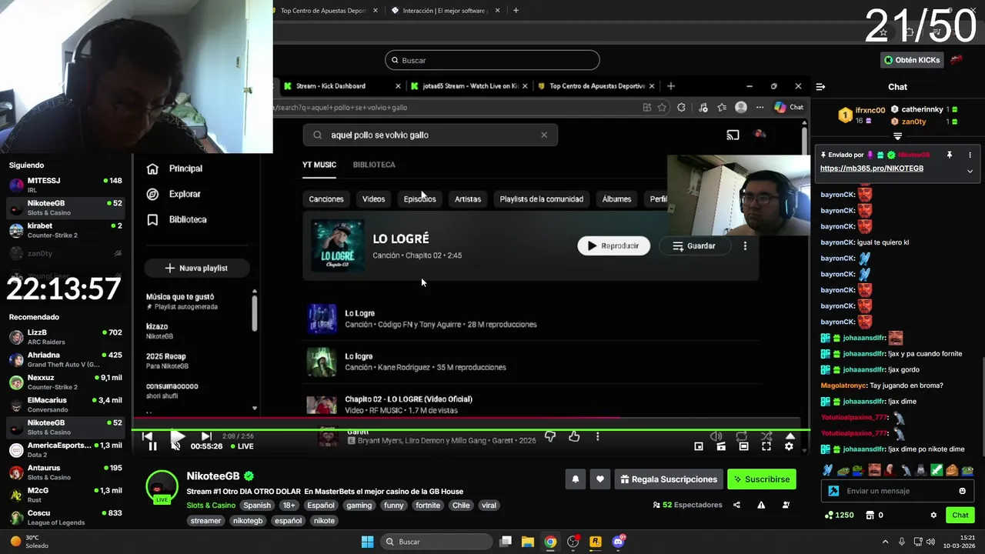
Task: Open Windows Start menu
Action: click(367, 542)
